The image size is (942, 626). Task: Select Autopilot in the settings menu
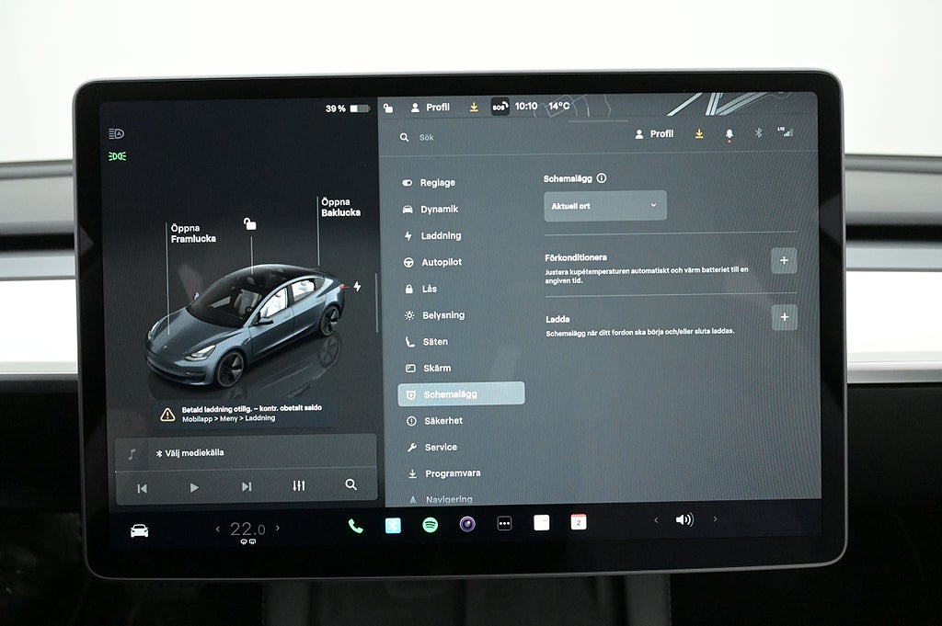441,262
